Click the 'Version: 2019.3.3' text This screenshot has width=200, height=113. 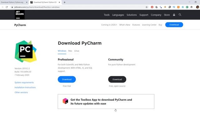pyautogui.click(x=22, y=68)
